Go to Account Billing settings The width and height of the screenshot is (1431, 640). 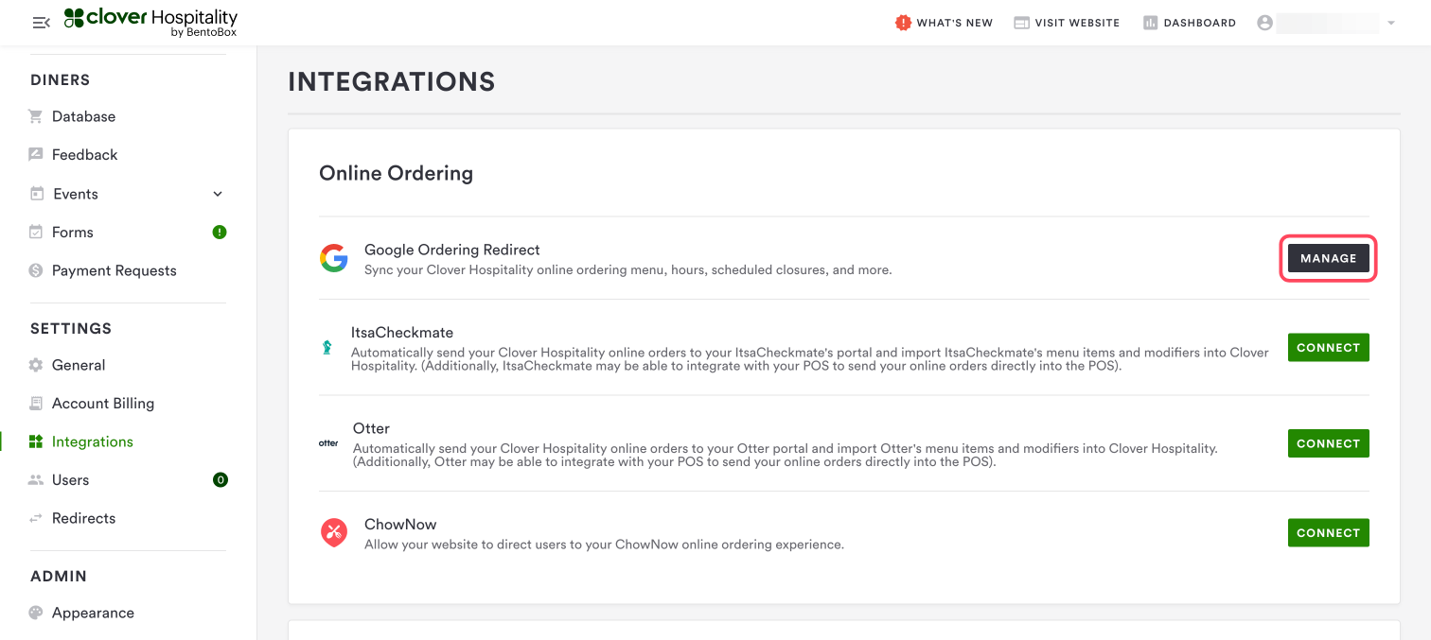tap(102, 404)
